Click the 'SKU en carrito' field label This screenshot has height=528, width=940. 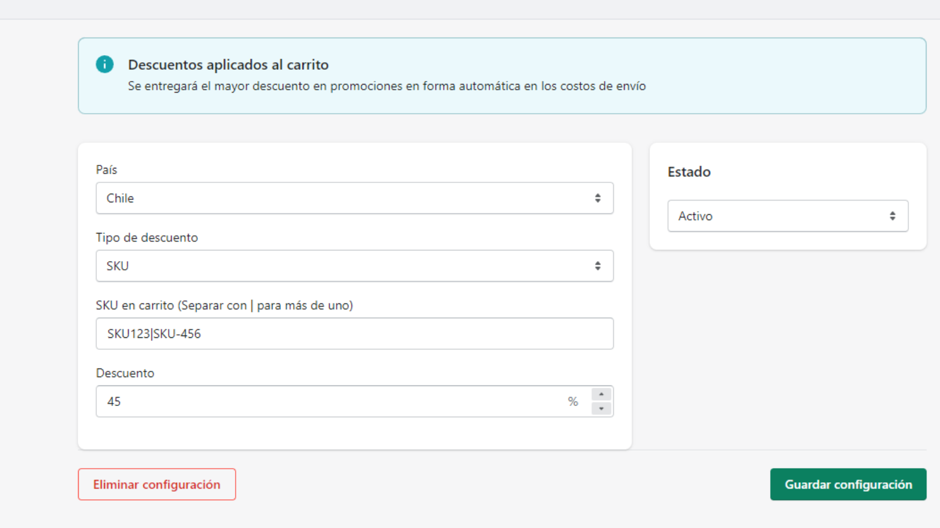224,306
